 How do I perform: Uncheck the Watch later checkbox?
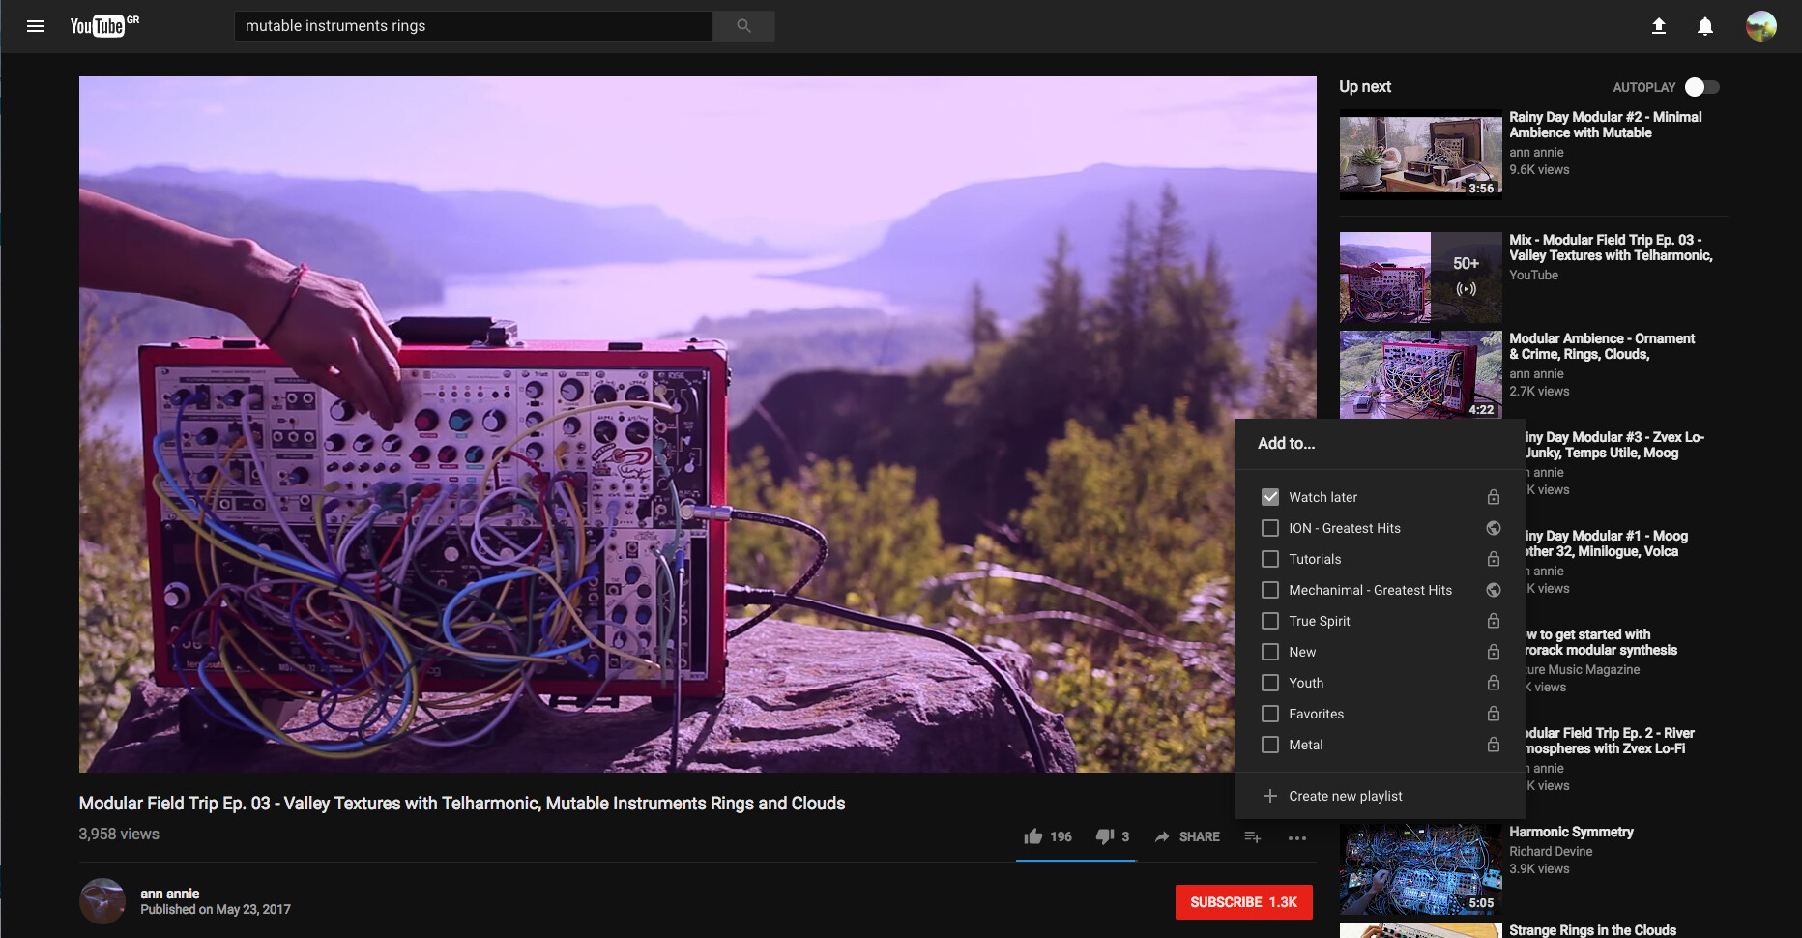(x=1270, y=497)
